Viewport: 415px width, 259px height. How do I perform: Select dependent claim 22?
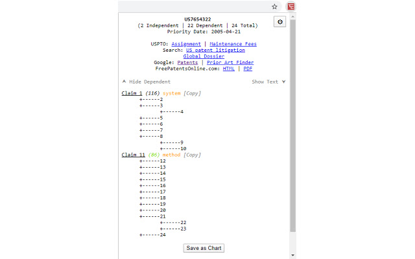(x=183, y=223)
